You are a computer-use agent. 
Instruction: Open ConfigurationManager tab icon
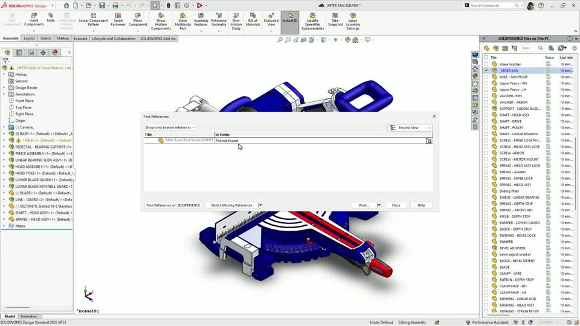(x=31, y=53)
